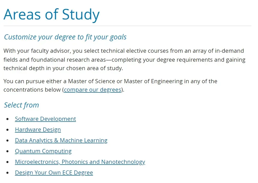Click the paragraph starting 'You can pursue either'
258x183 pixels.
tap(110, 81)
